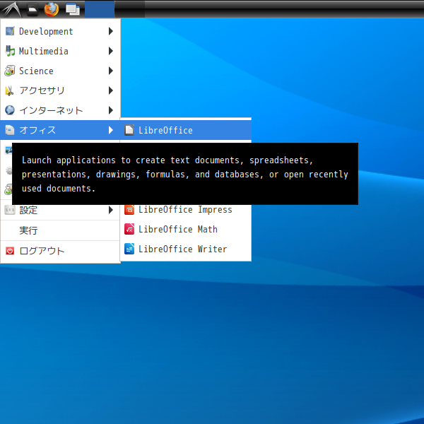Choose 実行 to run a command
This screenshot has height=424, width=424.
pos(60,230)
